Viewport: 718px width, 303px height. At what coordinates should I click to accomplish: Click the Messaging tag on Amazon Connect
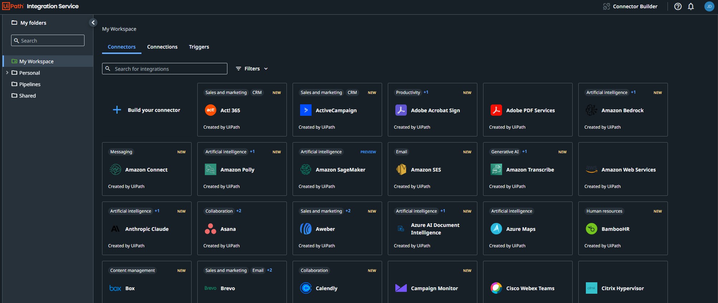[x=121, y=152]
